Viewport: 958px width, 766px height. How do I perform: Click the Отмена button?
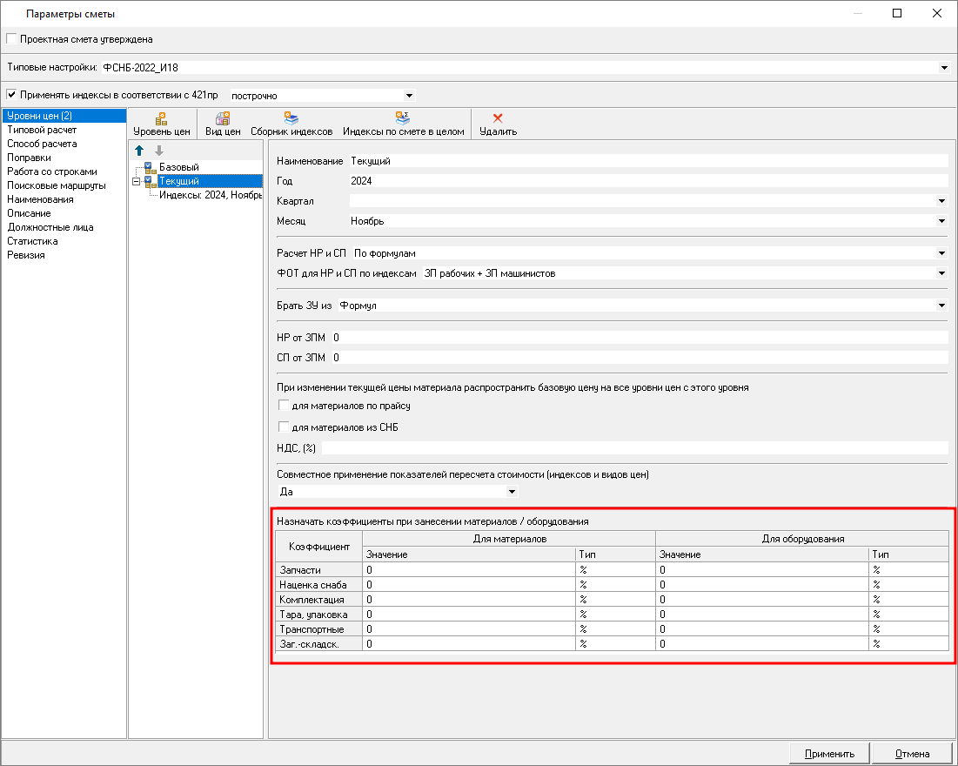pos(912,754)
